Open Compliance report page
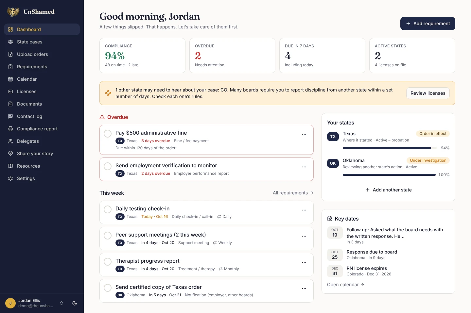The image size is (471, 313). click(42, 129)
